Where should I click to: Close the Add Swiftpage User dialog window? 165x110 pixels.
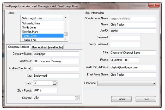[154, 5]
